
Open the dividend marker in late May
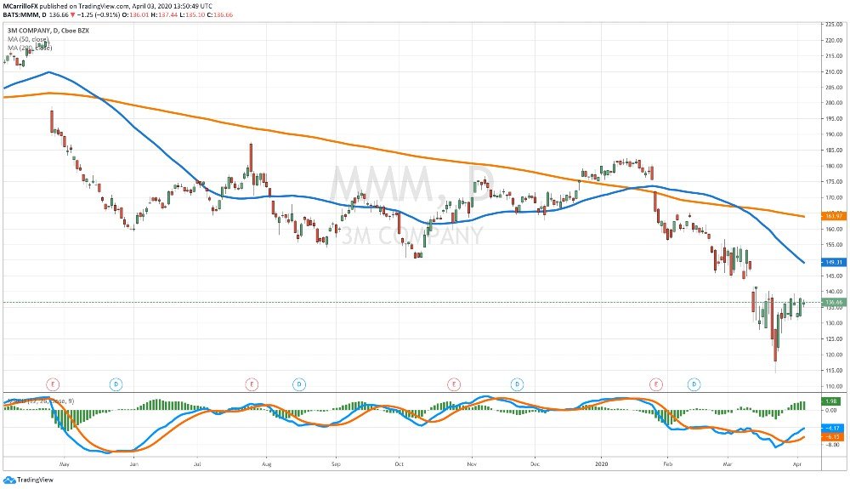116,384
